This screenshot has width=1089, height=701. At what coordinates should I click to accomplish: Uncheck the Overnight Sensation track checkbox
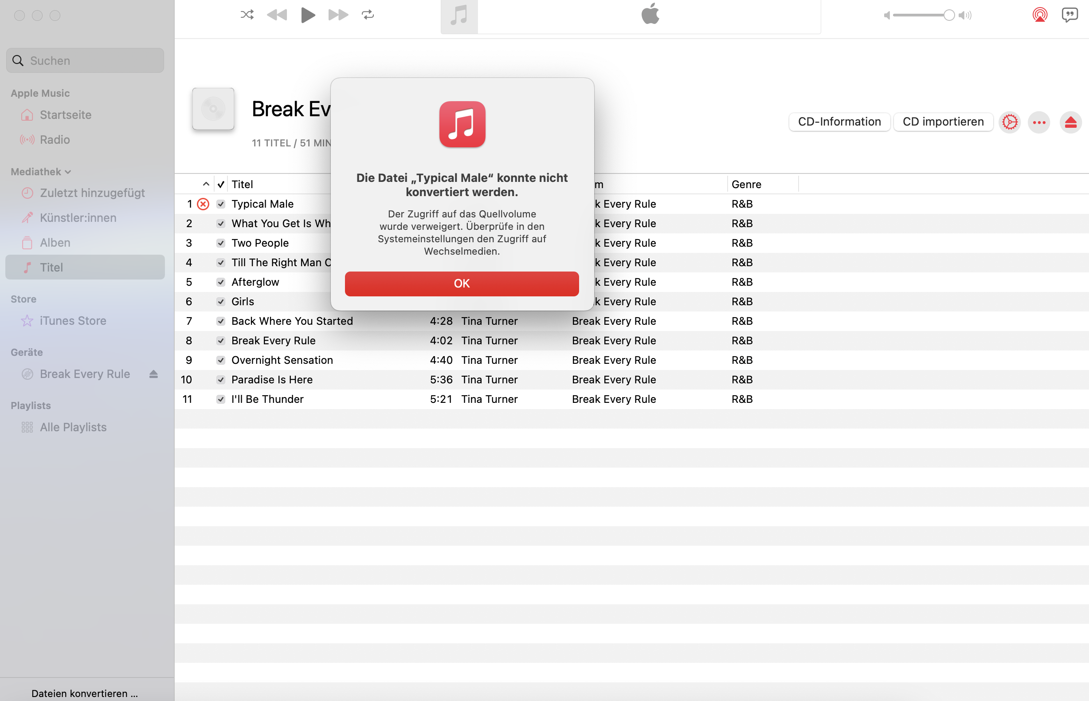(221, 361)
